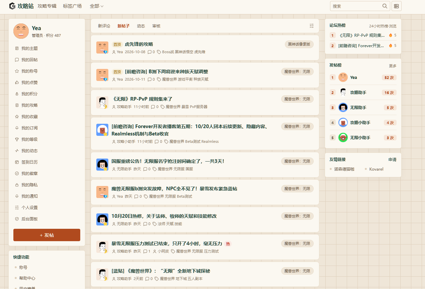Open hot-list entry [前瞻咨询] Forever开发

[361, 45]
